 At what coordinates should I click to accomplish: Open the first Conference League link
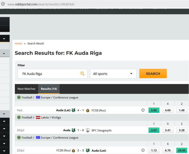(66, 98)
